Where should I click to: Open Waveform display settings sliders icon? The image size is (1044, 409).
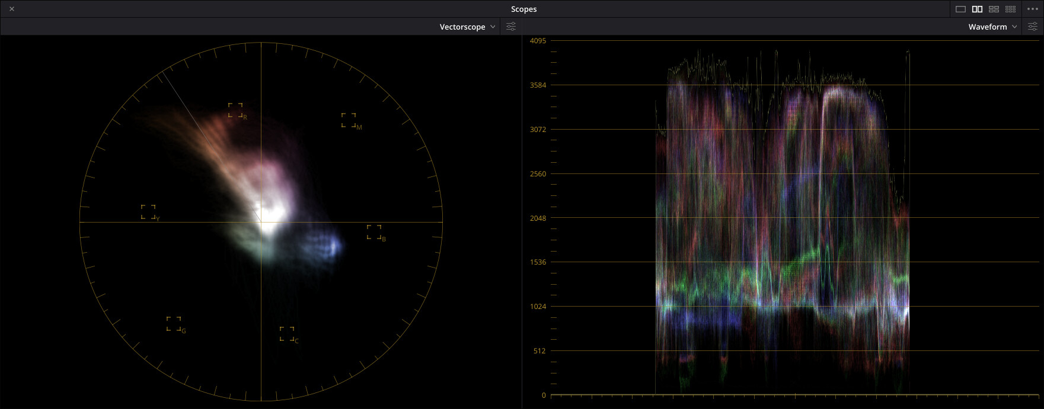click(1033, 27)
